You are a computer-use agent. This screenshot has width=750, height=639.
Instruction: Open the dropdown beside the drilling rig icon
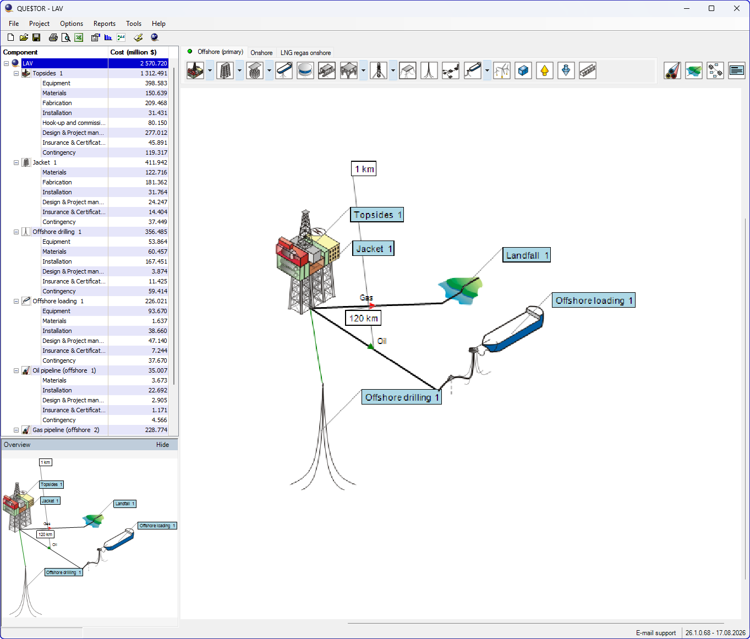click(x=393, y=70)
